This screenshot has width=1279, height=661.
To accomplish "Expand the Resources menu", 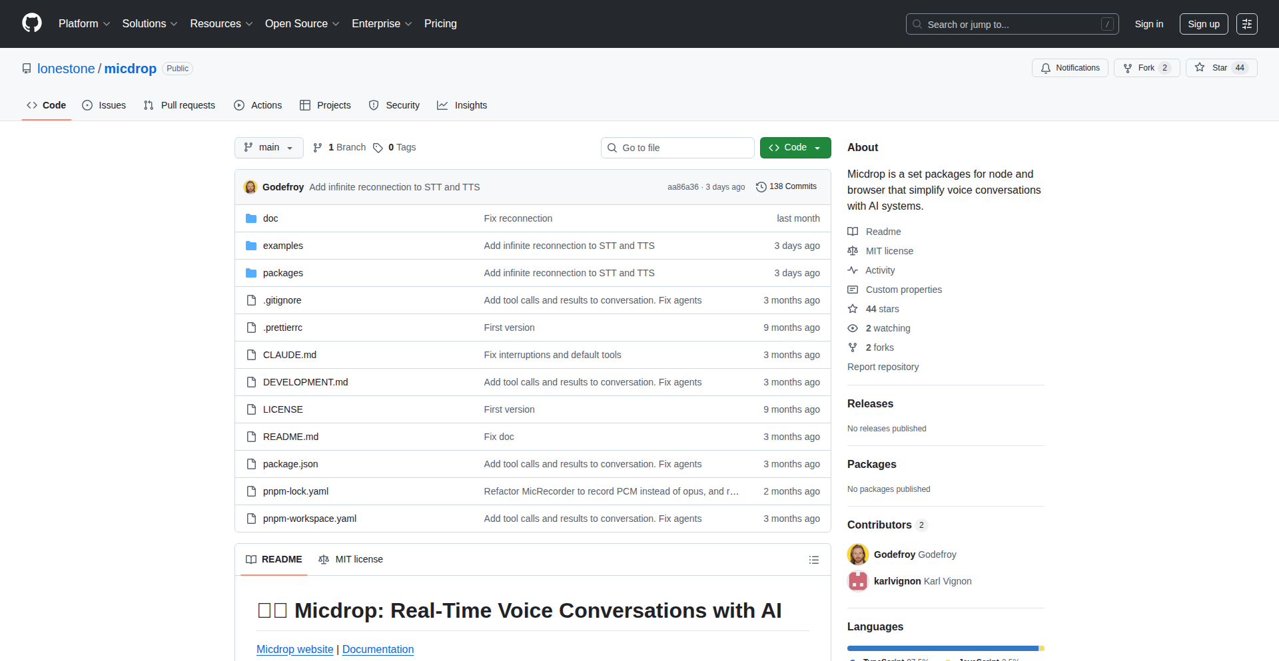I will pyautogui.click(x=221, y=24).
